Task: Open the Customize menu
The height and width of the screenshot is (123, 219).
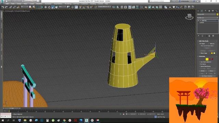Action: point(85,4)
